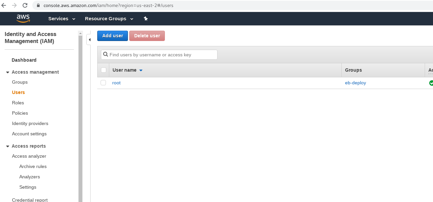
Task: Open Archive rules under Access analyzer
Action: [x=33, y=166]
